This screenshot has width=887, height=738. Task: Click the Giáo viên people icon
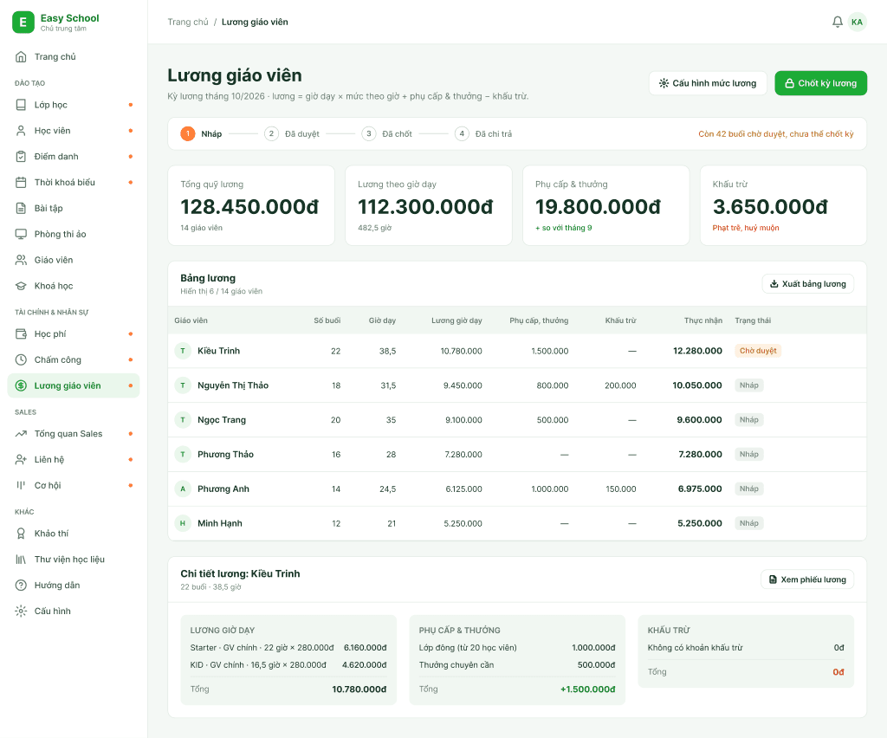click(21, 260)
